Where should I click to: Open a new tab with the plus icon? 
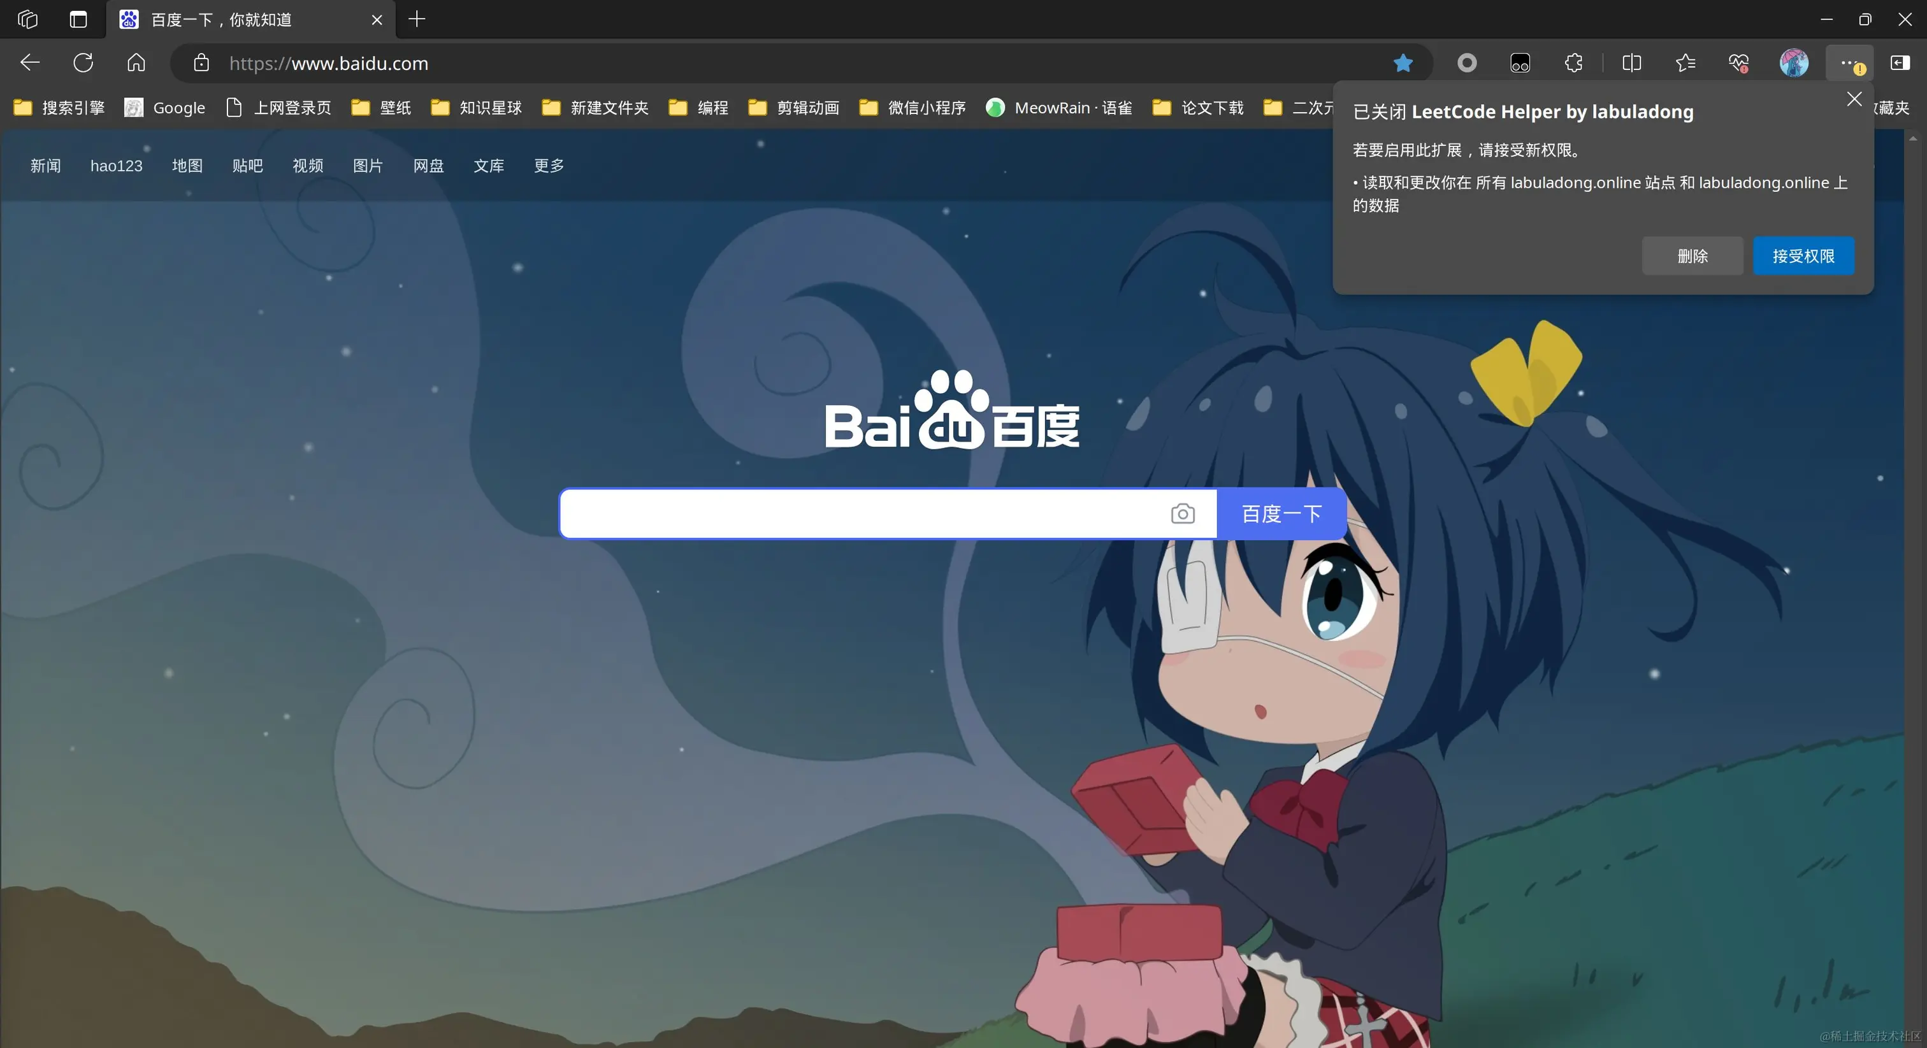(x=417, y=20)
